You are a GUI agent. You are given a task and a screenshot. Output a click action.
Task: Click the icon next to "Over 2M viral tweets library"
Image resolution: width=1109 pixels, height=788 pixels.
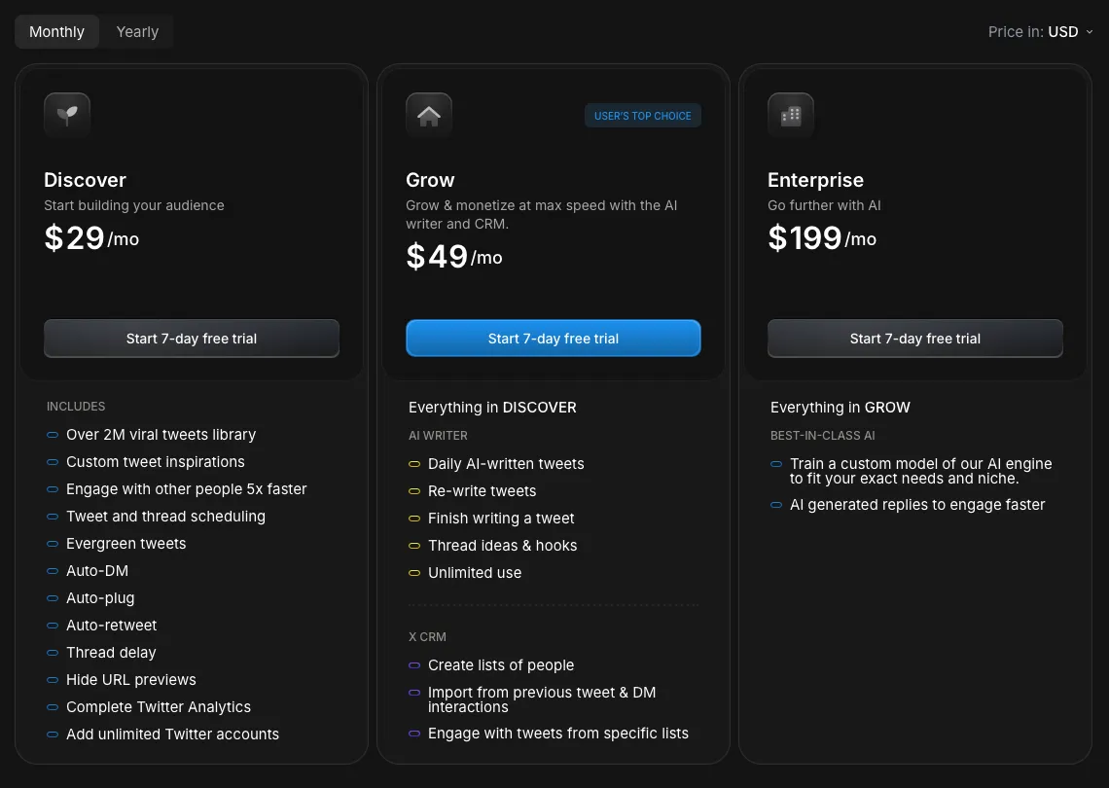pos(51,435)
